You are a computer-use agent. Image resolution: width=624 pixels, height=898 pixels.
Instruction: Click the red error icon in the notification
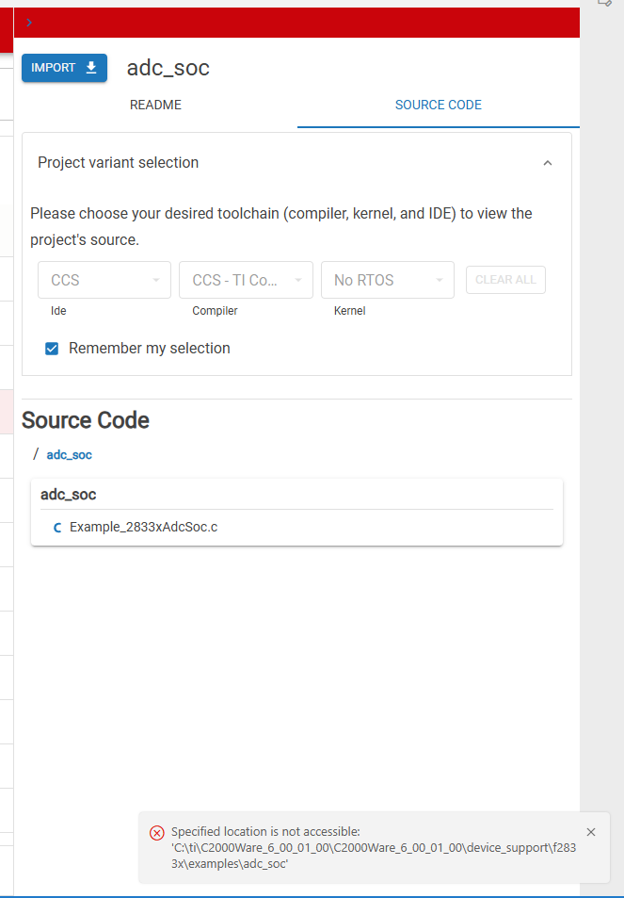pos(157,833)
